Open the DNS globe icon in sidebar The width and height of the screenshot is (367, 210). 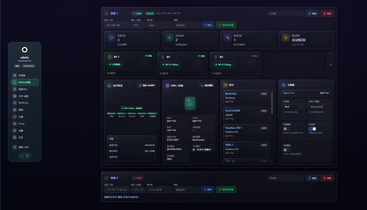[14, 96]
